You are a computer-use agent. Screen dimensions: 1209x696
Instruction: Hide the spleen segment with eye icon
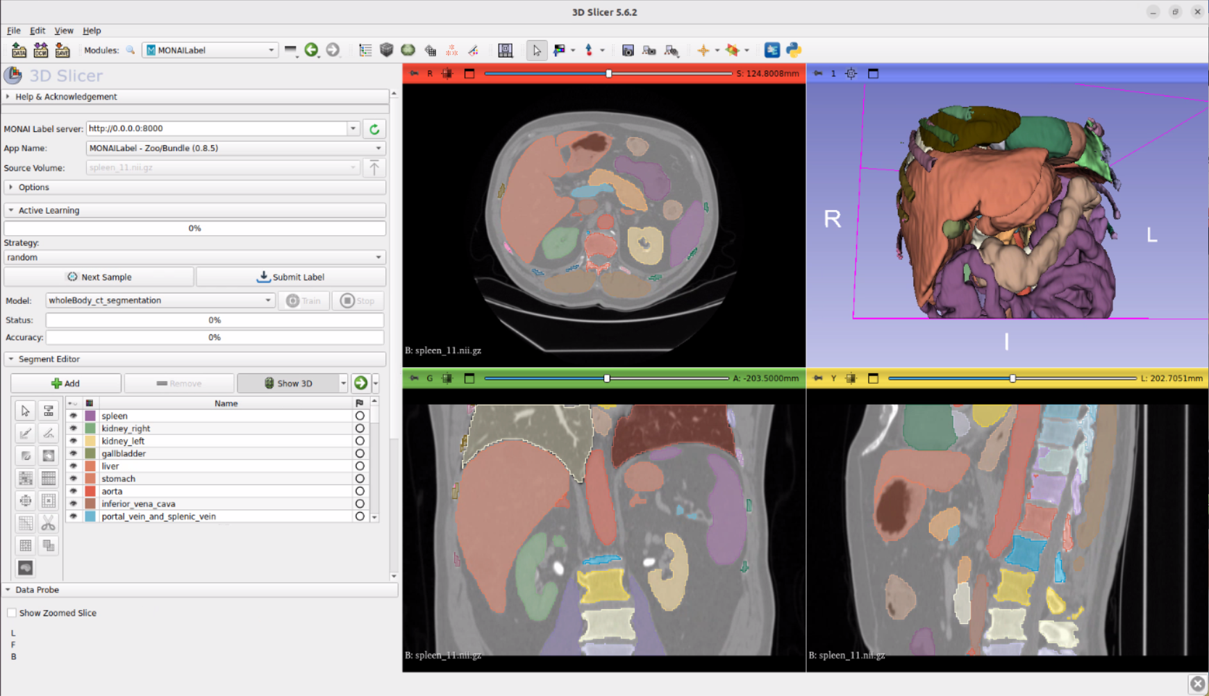73,416
